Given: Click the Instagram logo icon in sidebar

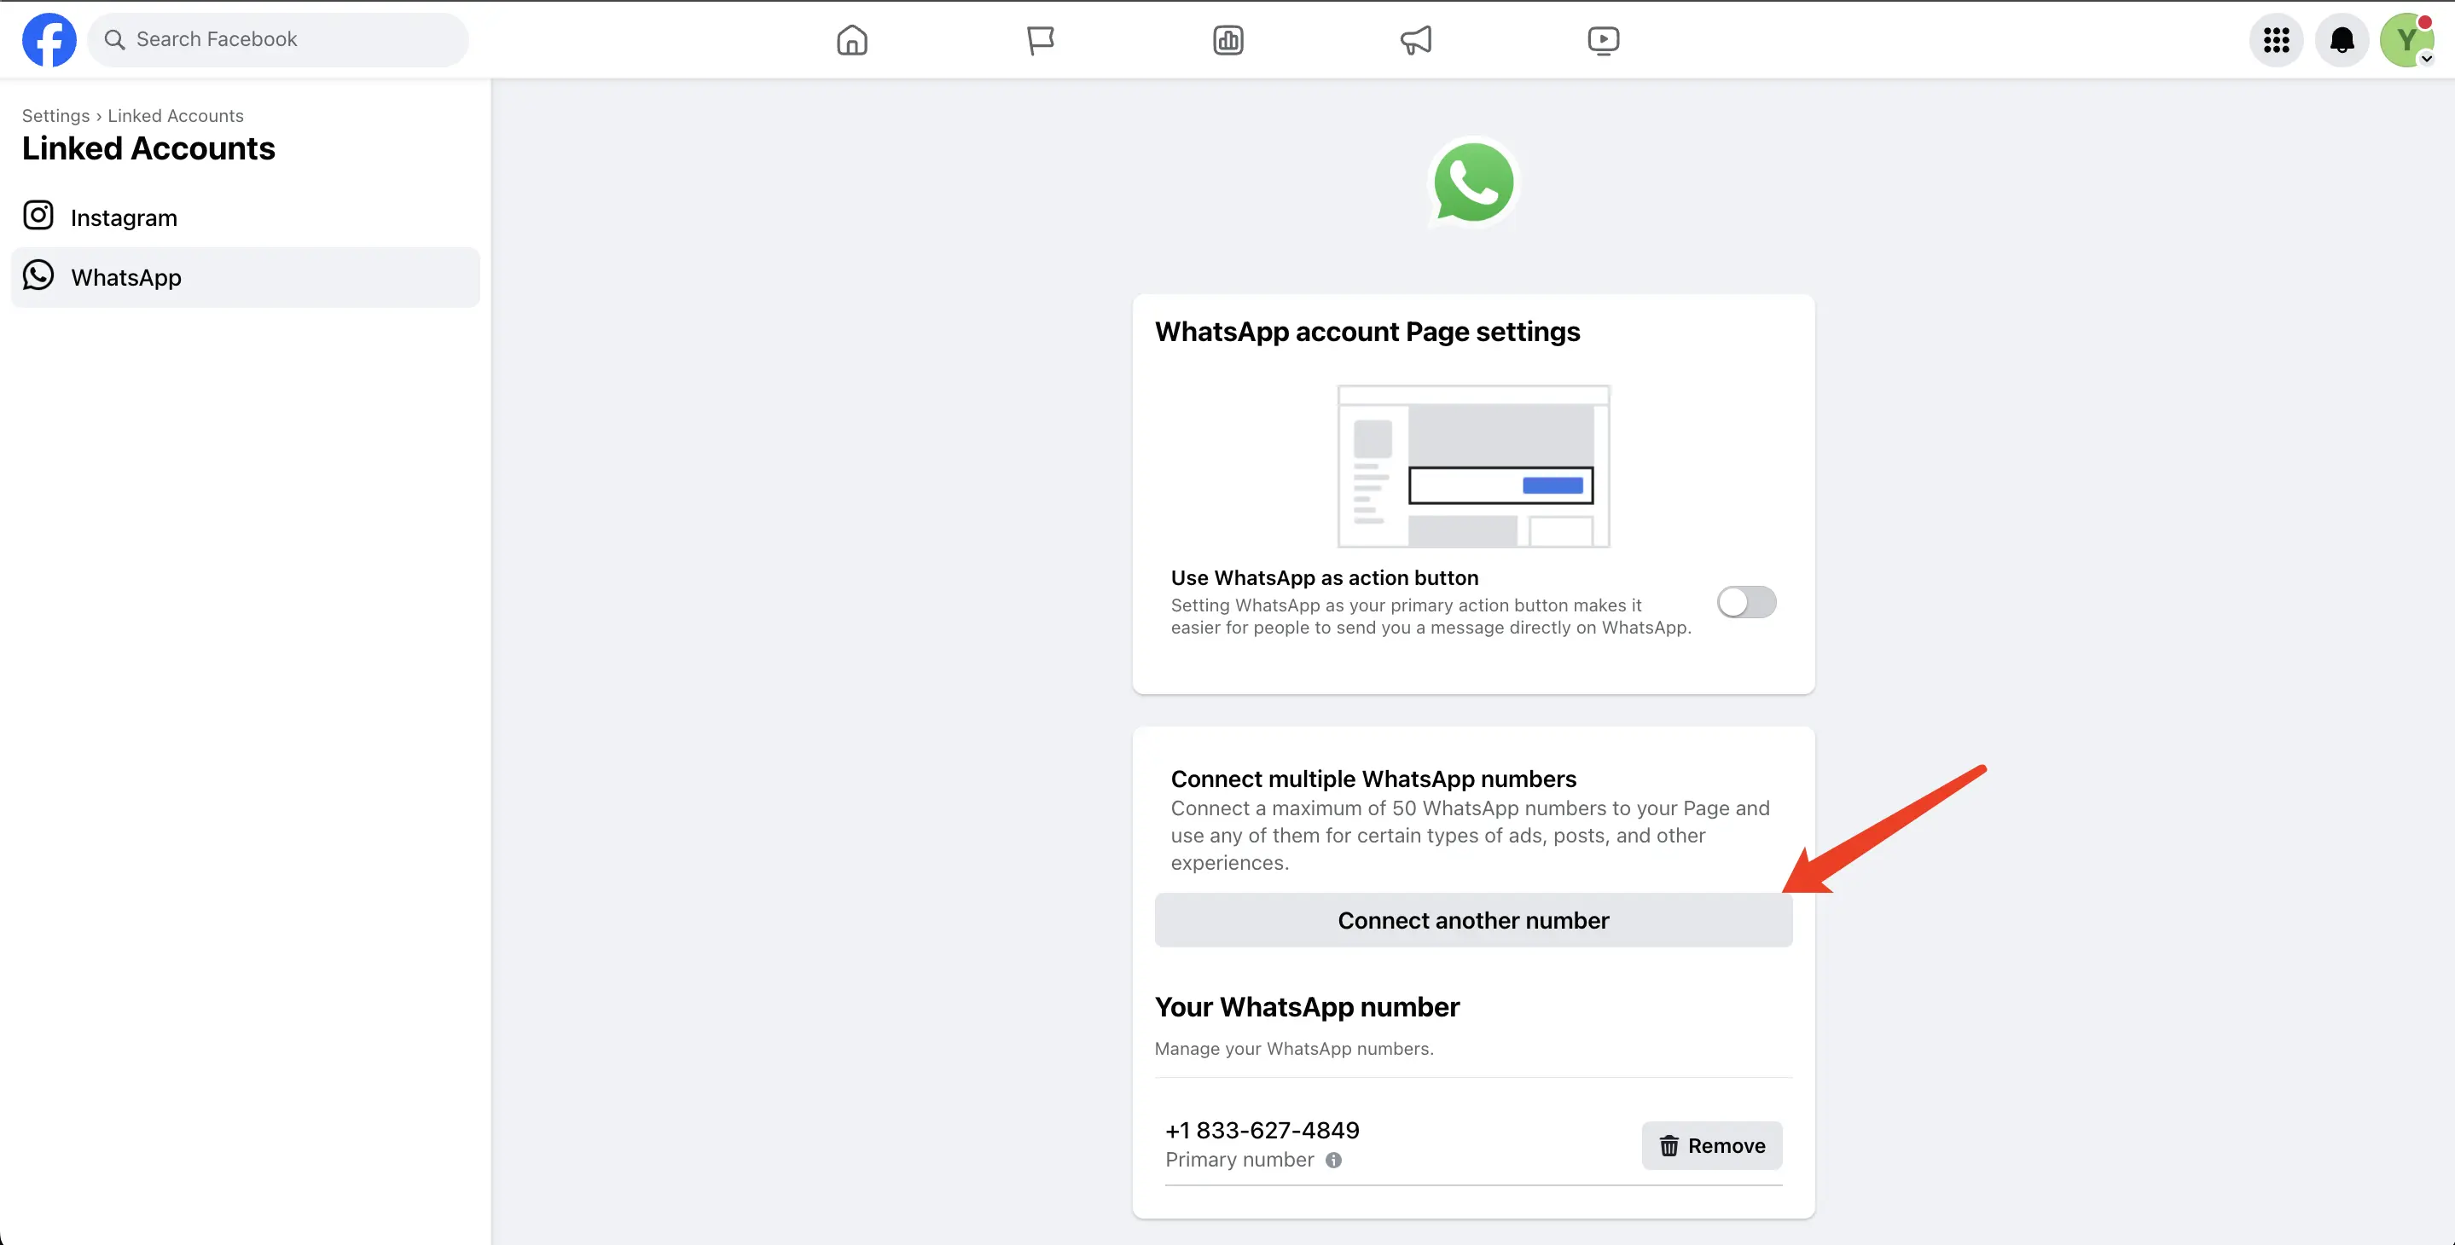Looking at the screenshot, I should pos(38,215).
